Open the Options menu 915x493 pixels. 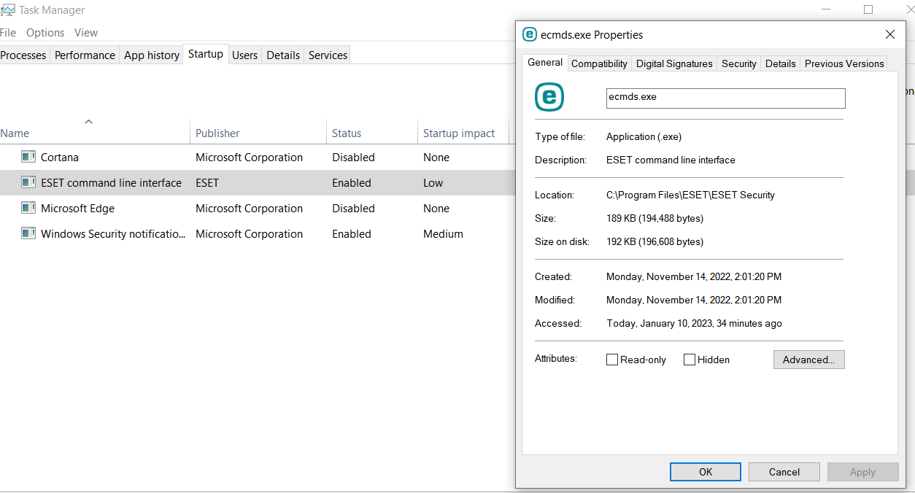coord(45,33)
